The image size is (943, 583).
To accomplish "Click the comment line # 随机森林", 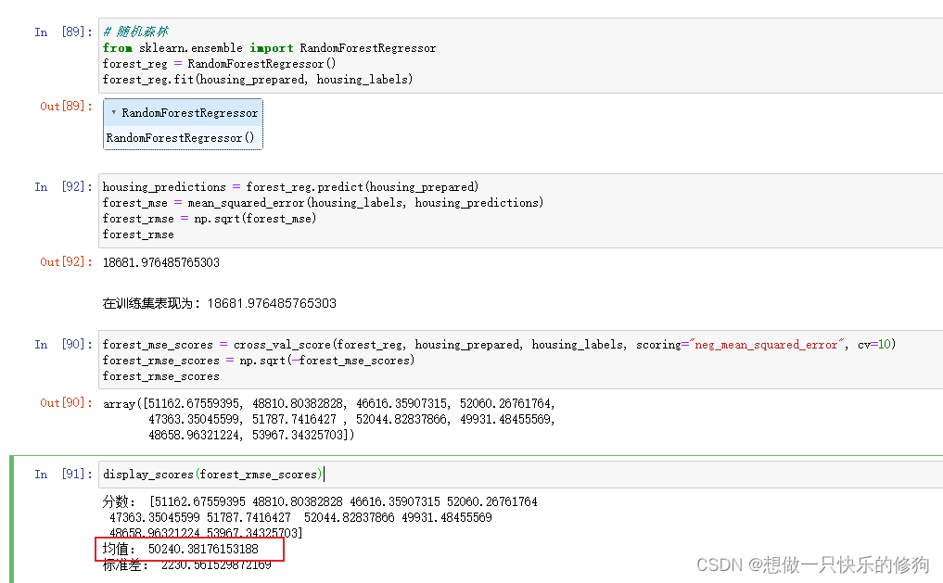I will [136, 32].
